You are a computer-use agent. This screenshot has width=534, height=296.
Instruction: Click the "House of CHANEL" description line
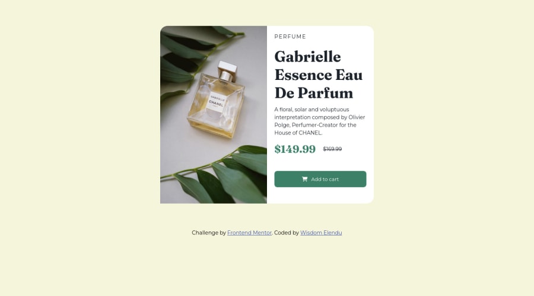click(x=298, y=133)
